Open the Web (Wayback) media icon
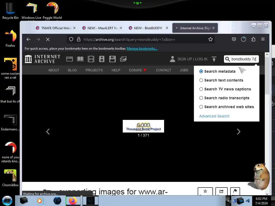This screenshot has width=275, height=206. tap(70, 59)
